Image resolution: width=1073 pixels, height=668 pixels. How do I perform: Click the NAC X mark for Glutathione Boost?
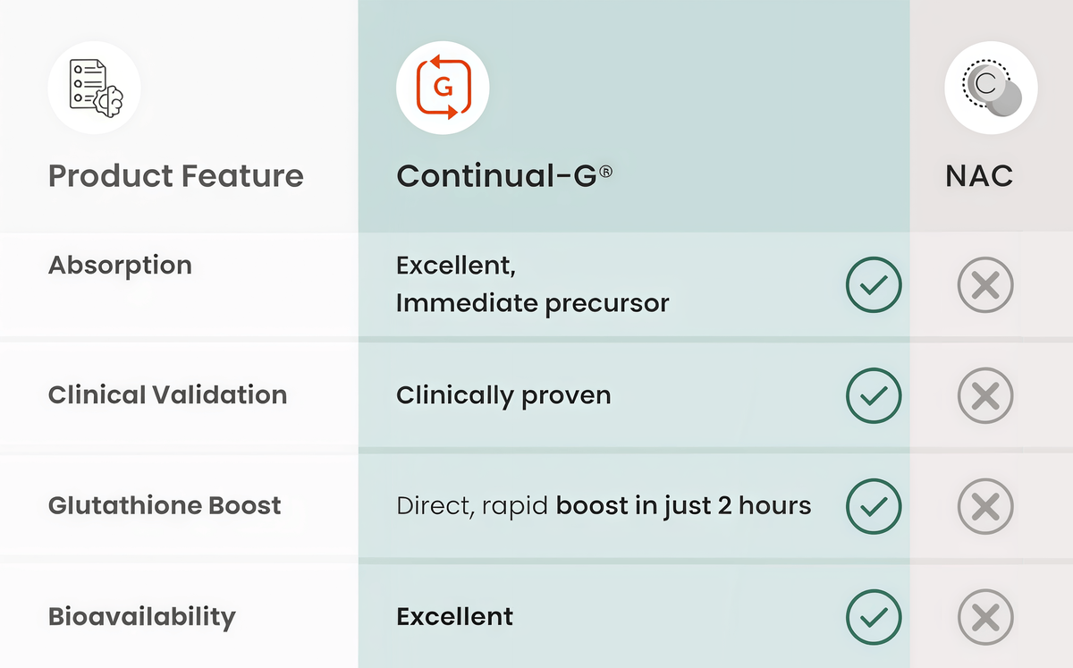(985, 506)
